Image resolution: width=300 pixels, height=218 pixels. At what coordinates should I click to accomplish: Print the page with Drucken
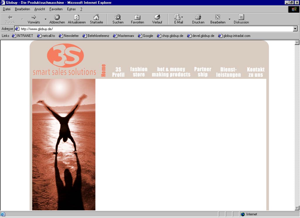tap(198, 19)
